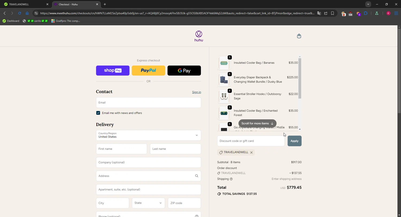401x217 pixels.
Task: Open the monkey extension with badge 1
Action: point(358,14)
